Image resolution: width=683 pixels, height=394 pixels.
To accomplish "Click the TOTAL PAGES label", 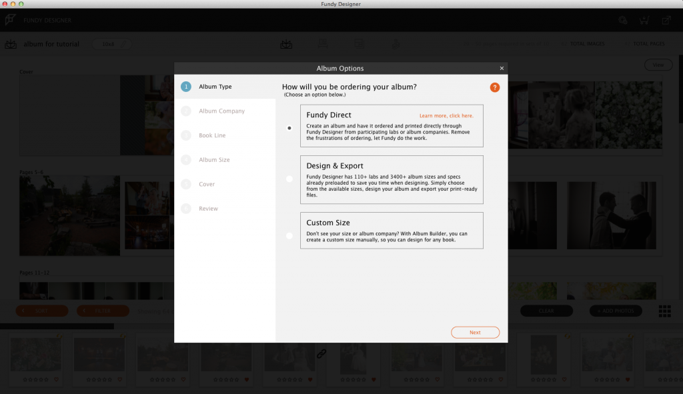I will tap(648, 44).
